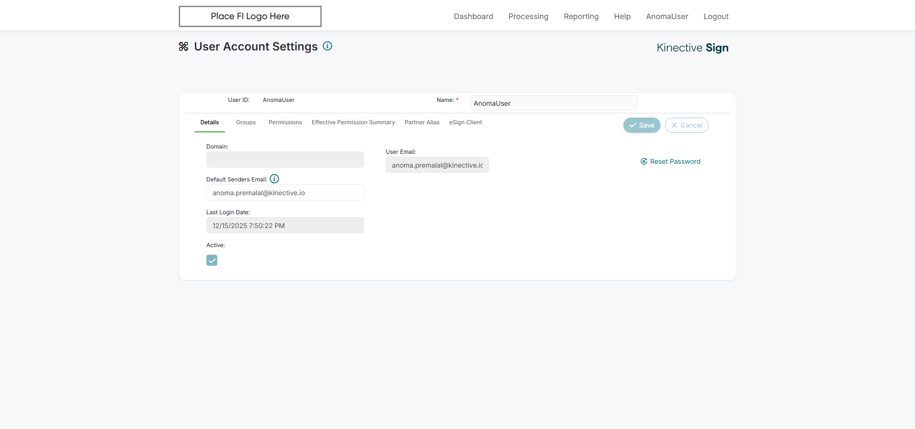915x429 pixels.
Task: Click the User Email field
Action: (x=437, y=165)
